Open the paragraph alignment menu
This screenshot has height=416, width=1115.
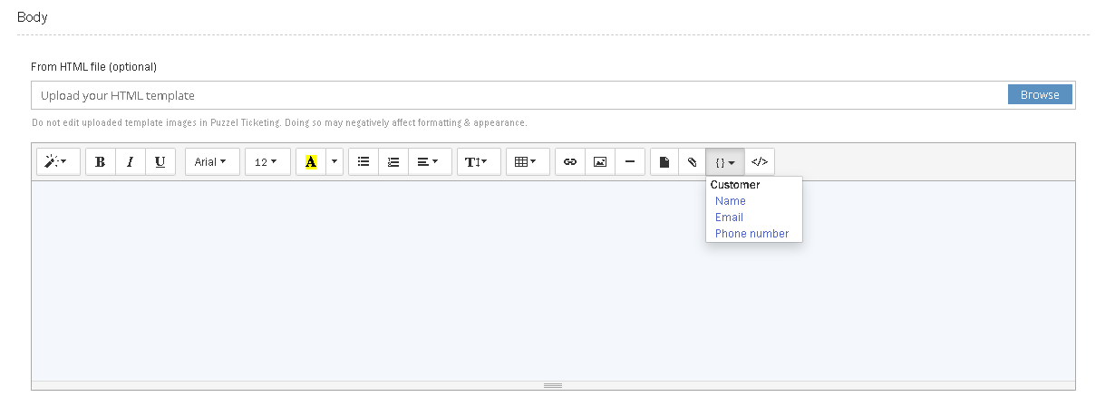click(x=430, y=162)
